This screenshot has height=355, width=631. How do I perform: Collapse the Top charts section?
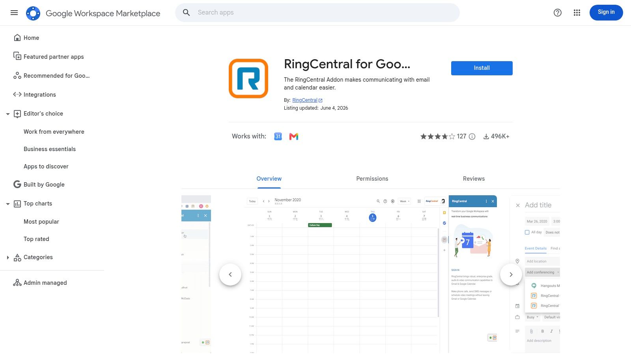click(x=8, y=204)
